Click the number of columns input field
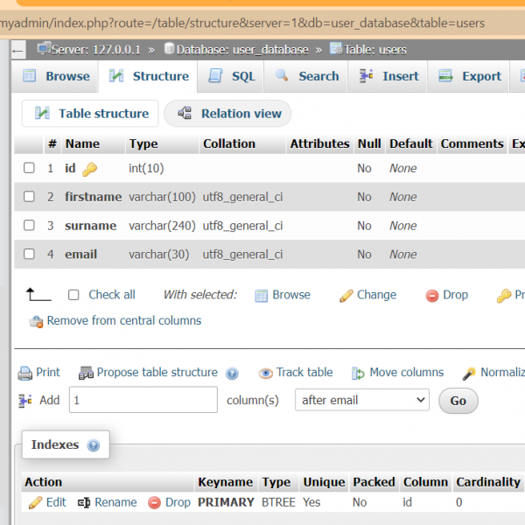 143,400
